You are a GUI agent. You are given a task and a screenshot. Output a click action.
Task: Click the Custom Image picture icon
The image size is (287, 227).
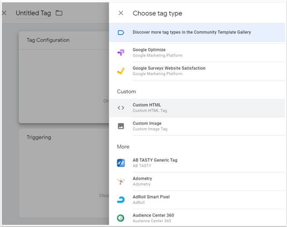point(121,126)
